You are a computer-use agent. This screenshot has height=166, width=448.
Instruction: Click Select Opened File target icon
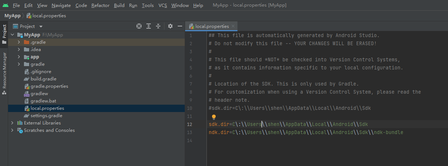pyautogui.click(x=139, y=26)
